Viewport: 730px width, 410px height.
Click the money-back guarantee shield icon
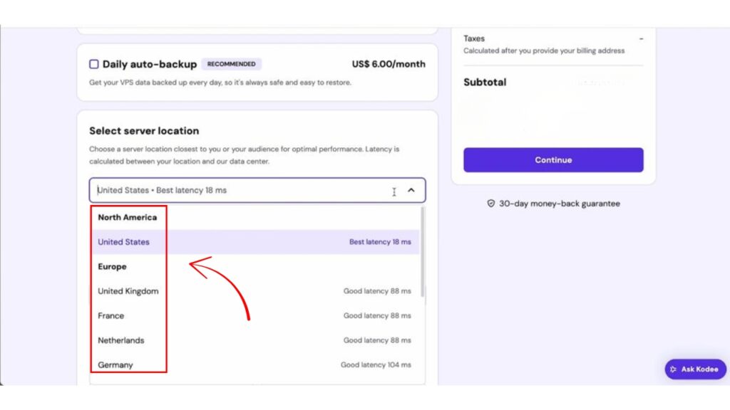tap(490, 204)
